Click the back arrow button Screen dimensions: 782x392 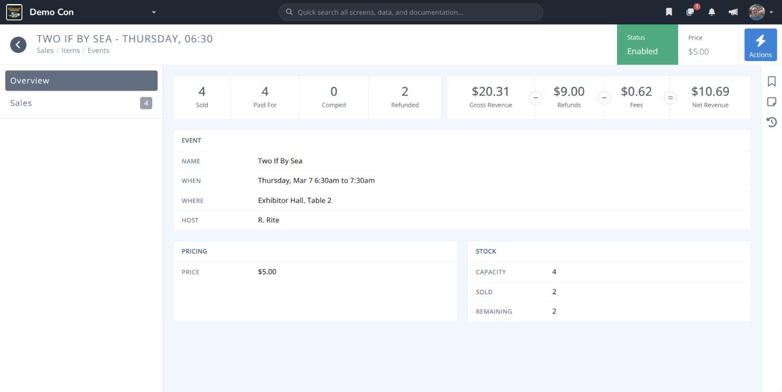point(18,45)
